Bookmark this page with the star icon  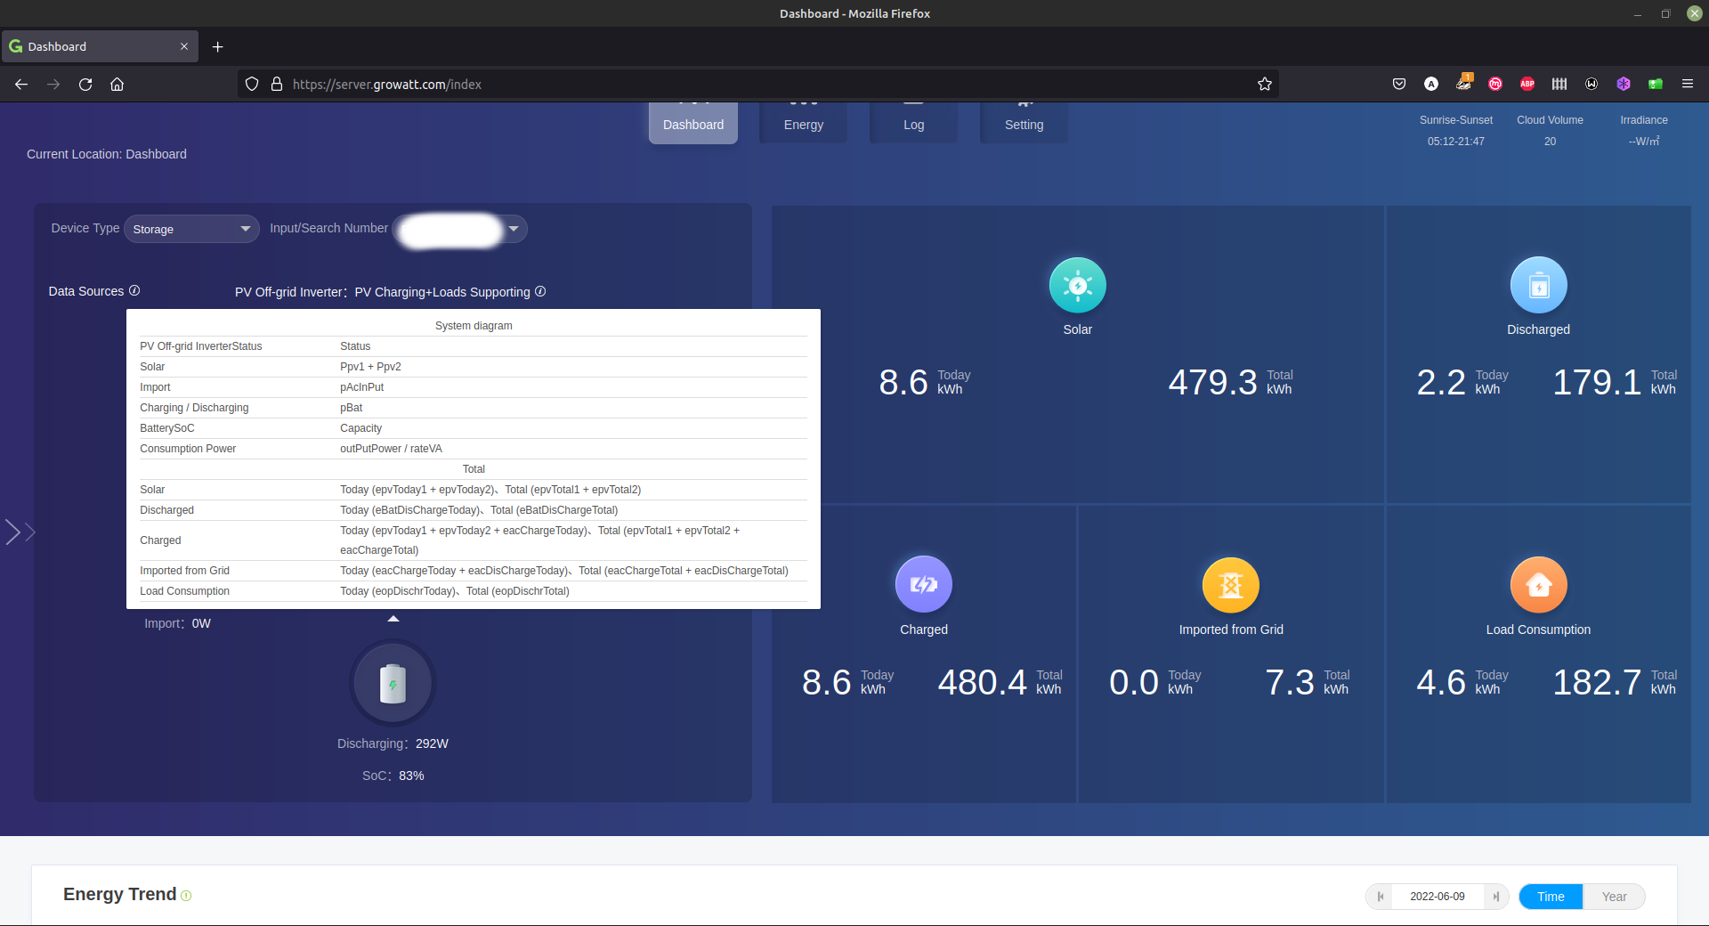point(1264,85)
